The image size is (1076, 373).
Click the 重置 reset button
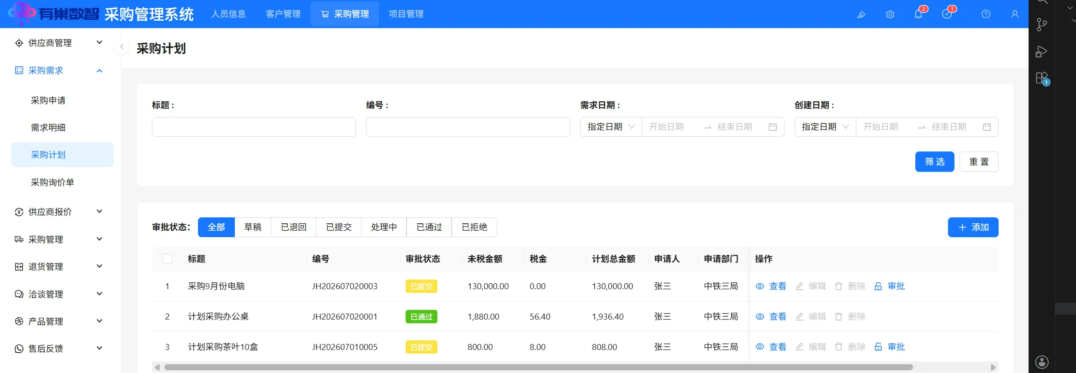coord(979,162)
